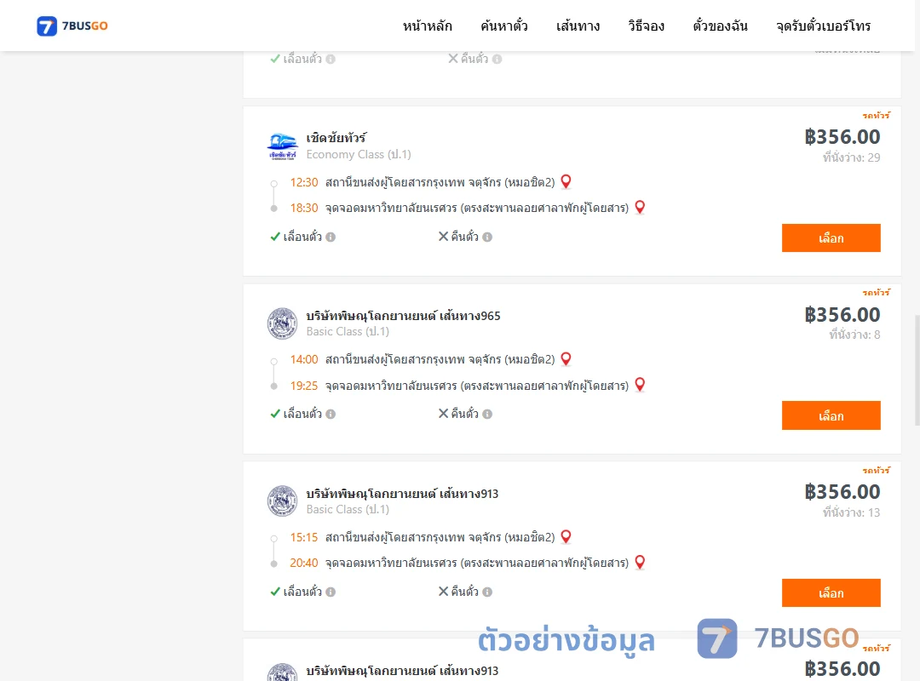The width and height of the screenshot is (920, 681).
Task: Click the เชิดชัยทัวร์ bus company logo
Action: [x=282, y=146]
